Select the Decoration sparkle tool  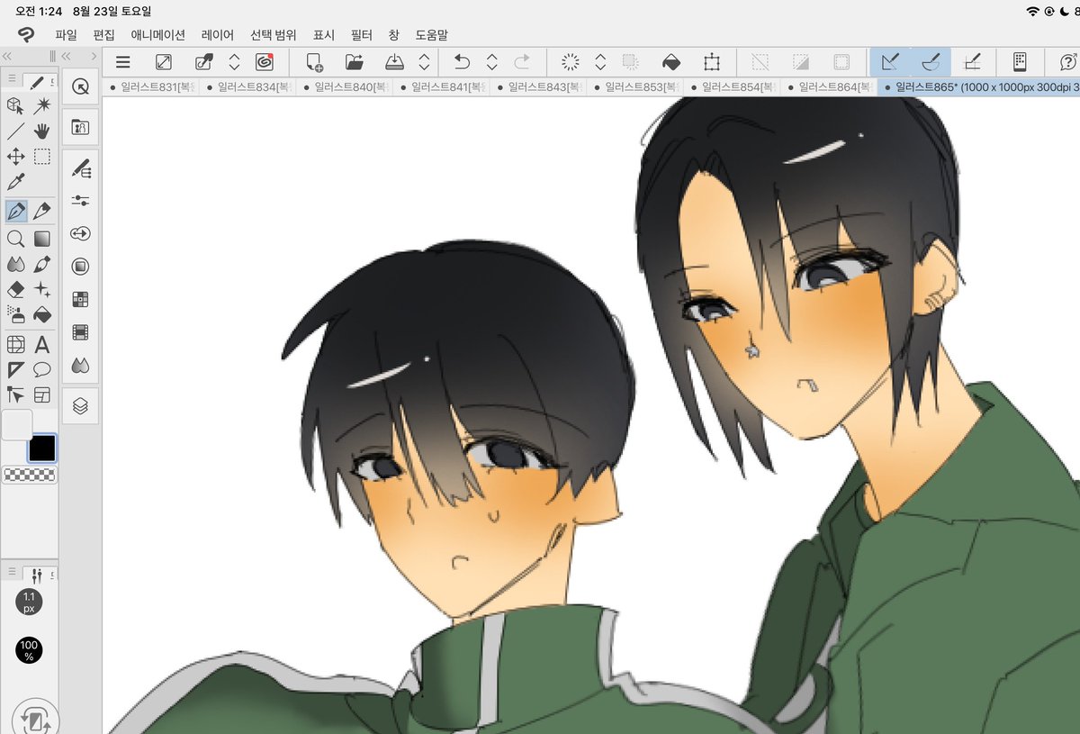coord(41,289)
